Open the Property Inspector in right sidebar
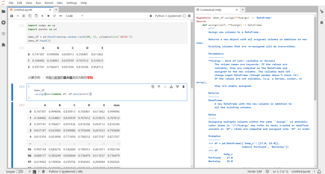 coord(321,11)
